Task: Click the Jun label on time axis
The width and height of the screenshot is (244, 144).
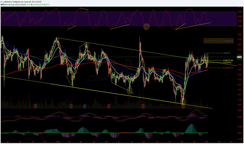Action: tap(119, 142)
